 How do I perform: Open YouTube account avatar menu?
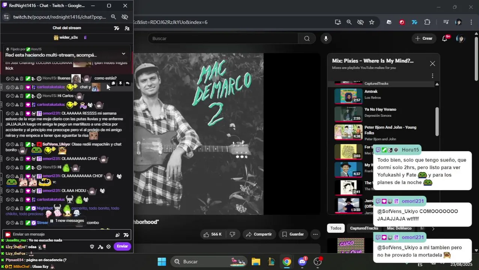coord(461,38)
